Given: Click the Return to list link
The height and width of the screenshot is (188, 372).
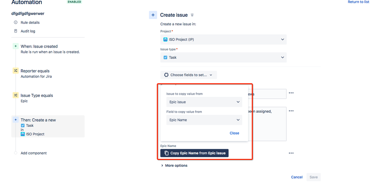Looking at the screenshot, I should point(358,2).
